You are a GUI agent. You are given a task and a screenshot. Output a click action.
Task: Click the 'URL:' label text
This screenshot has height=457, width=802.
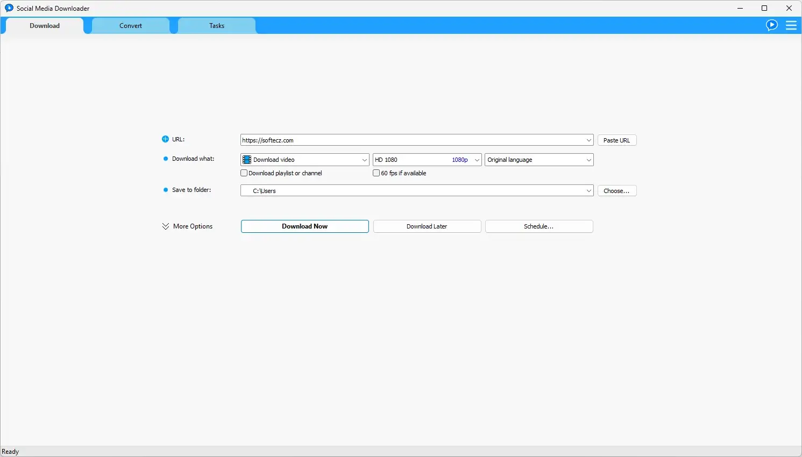178,139
